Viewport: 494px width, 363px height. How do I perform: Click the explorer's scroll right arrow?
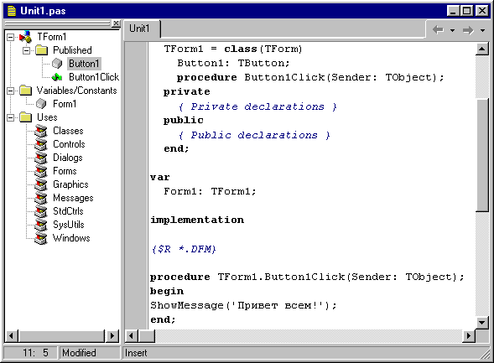point(112,335)
